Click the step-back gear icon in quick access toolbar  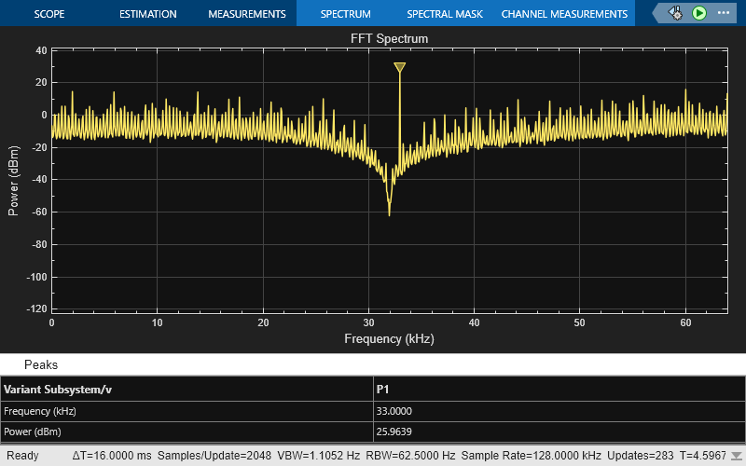click(x=676, y=13)
